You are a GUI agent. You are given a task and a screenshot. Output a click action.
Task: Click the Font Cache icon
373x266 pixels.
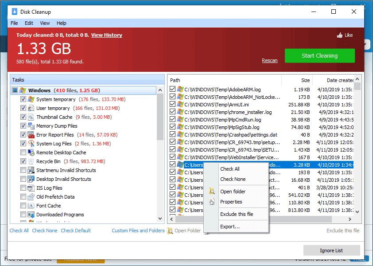tap(31, 206)
